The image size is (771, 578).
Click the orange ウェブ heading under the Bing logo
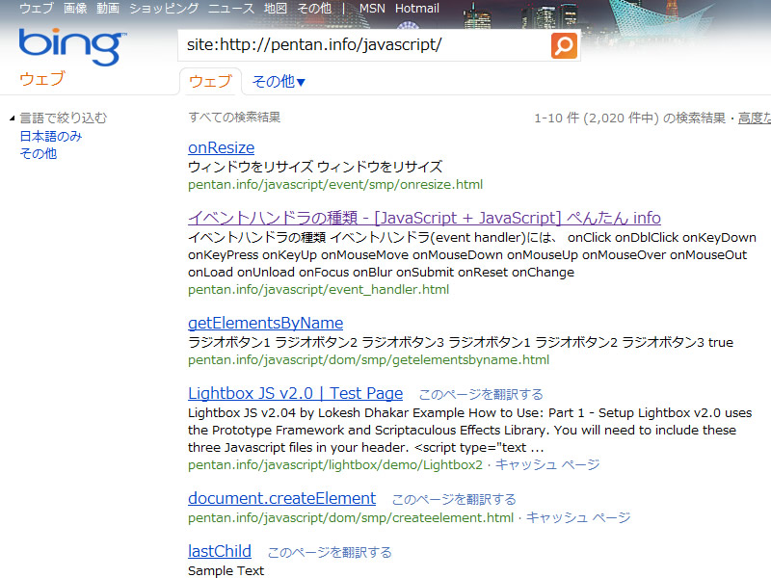point(42,79)
